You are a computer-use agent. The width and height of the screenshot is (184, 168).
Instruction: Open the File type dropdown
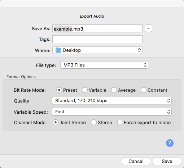pyautogui.click(x=104, y=65)
